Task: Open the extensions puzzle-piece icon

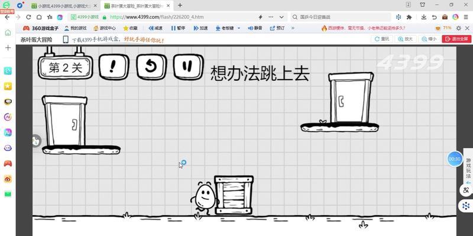Action: 409,17
